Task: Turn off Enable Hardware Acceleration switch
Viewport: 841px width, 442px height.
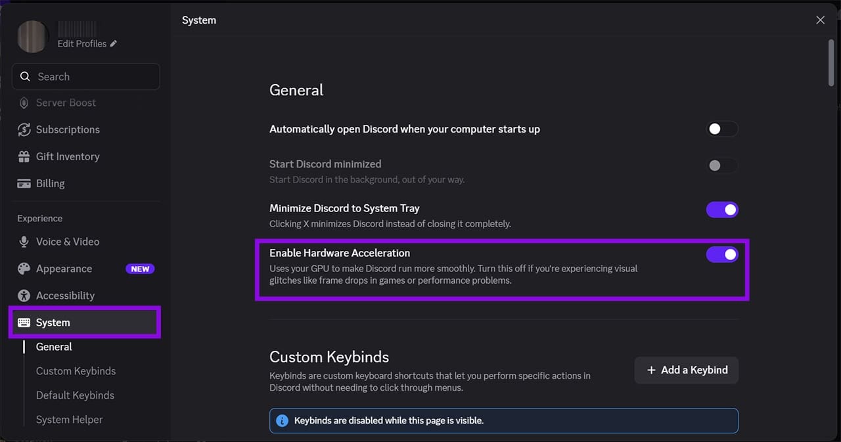Action: click(x=722, y=254)
